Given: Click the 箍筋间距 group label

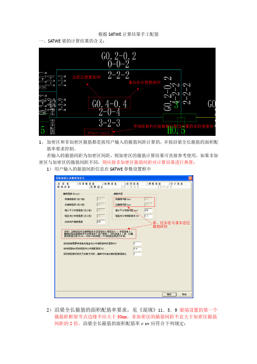Looking at the screenshot, I should click(x=118, y=193).
